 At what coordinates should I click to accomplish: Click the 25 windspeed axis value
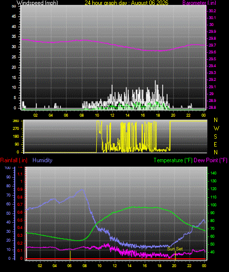click(14, 57)
